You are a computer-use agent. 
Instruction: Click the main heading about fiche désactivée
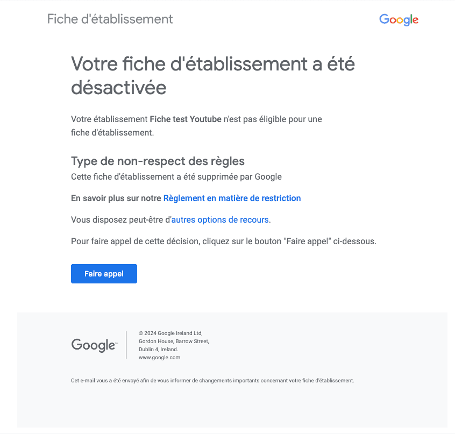[x=213, y=75]
